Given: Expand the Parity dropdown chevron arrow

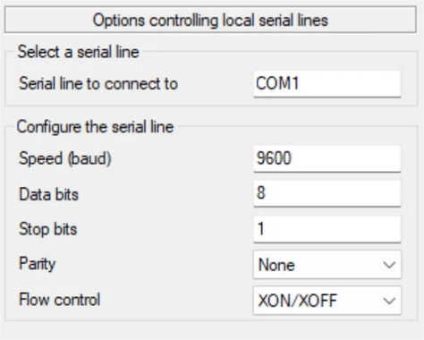Looking at the screenshot, I should 389,265.
